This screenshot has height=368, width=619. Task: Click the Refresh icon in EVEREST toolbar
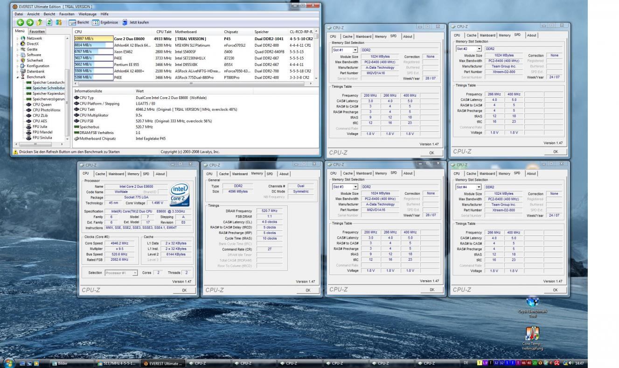point(48,22)
